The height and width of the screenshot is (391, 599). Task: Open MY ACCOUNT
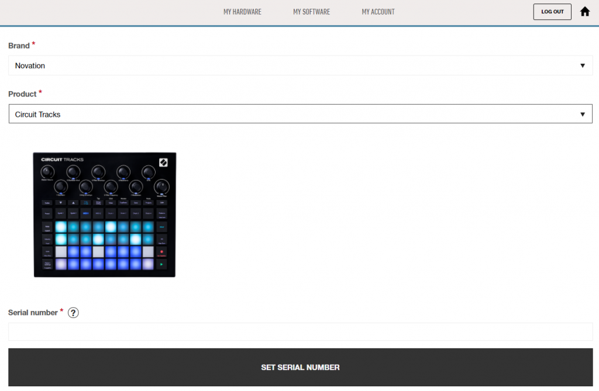(x=378, y=11)
